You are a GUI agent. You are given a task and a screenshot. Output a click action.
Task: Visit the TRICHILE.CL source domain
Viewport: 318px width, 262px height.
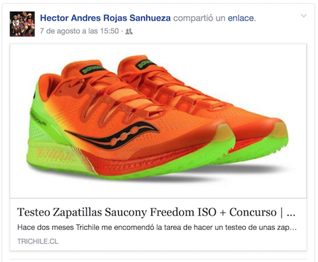(x=38, y=242)
